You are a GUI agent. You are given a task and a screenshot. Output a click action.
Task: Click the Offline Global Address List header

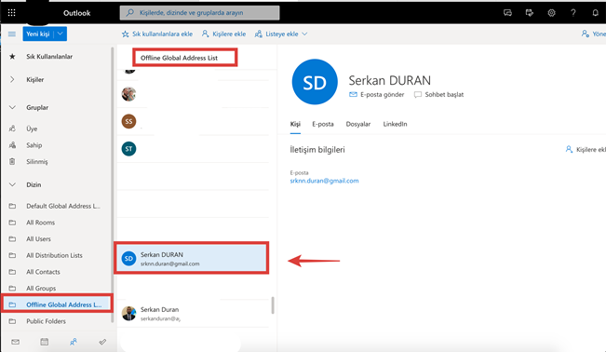pos(179,58)
